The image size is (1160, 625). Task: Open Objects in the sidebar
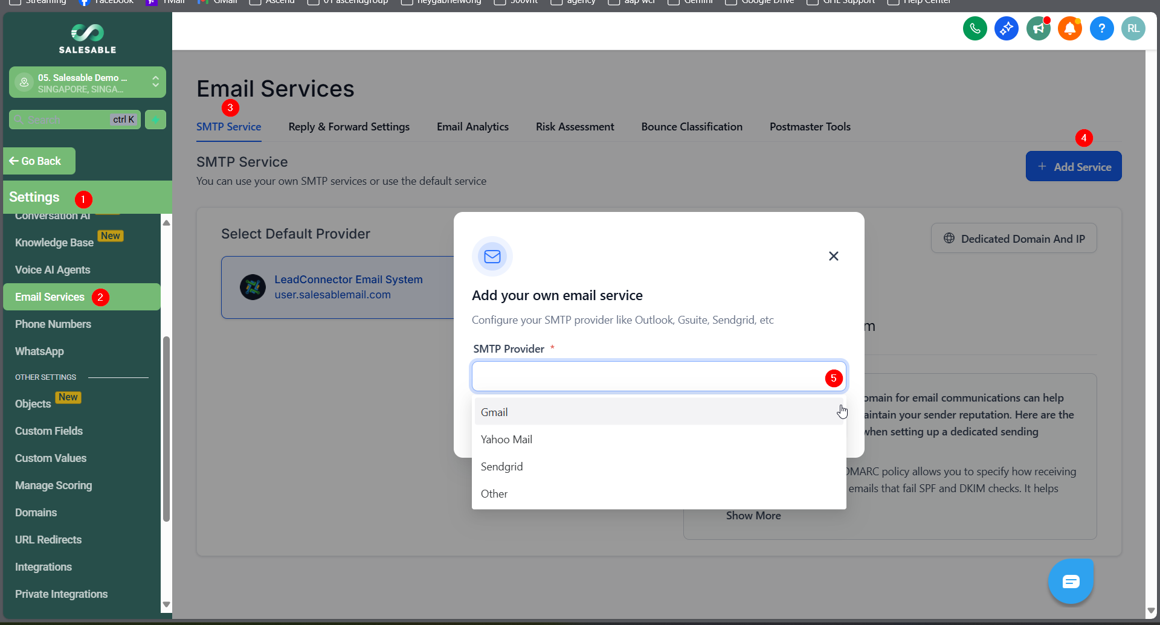(33, 404)
